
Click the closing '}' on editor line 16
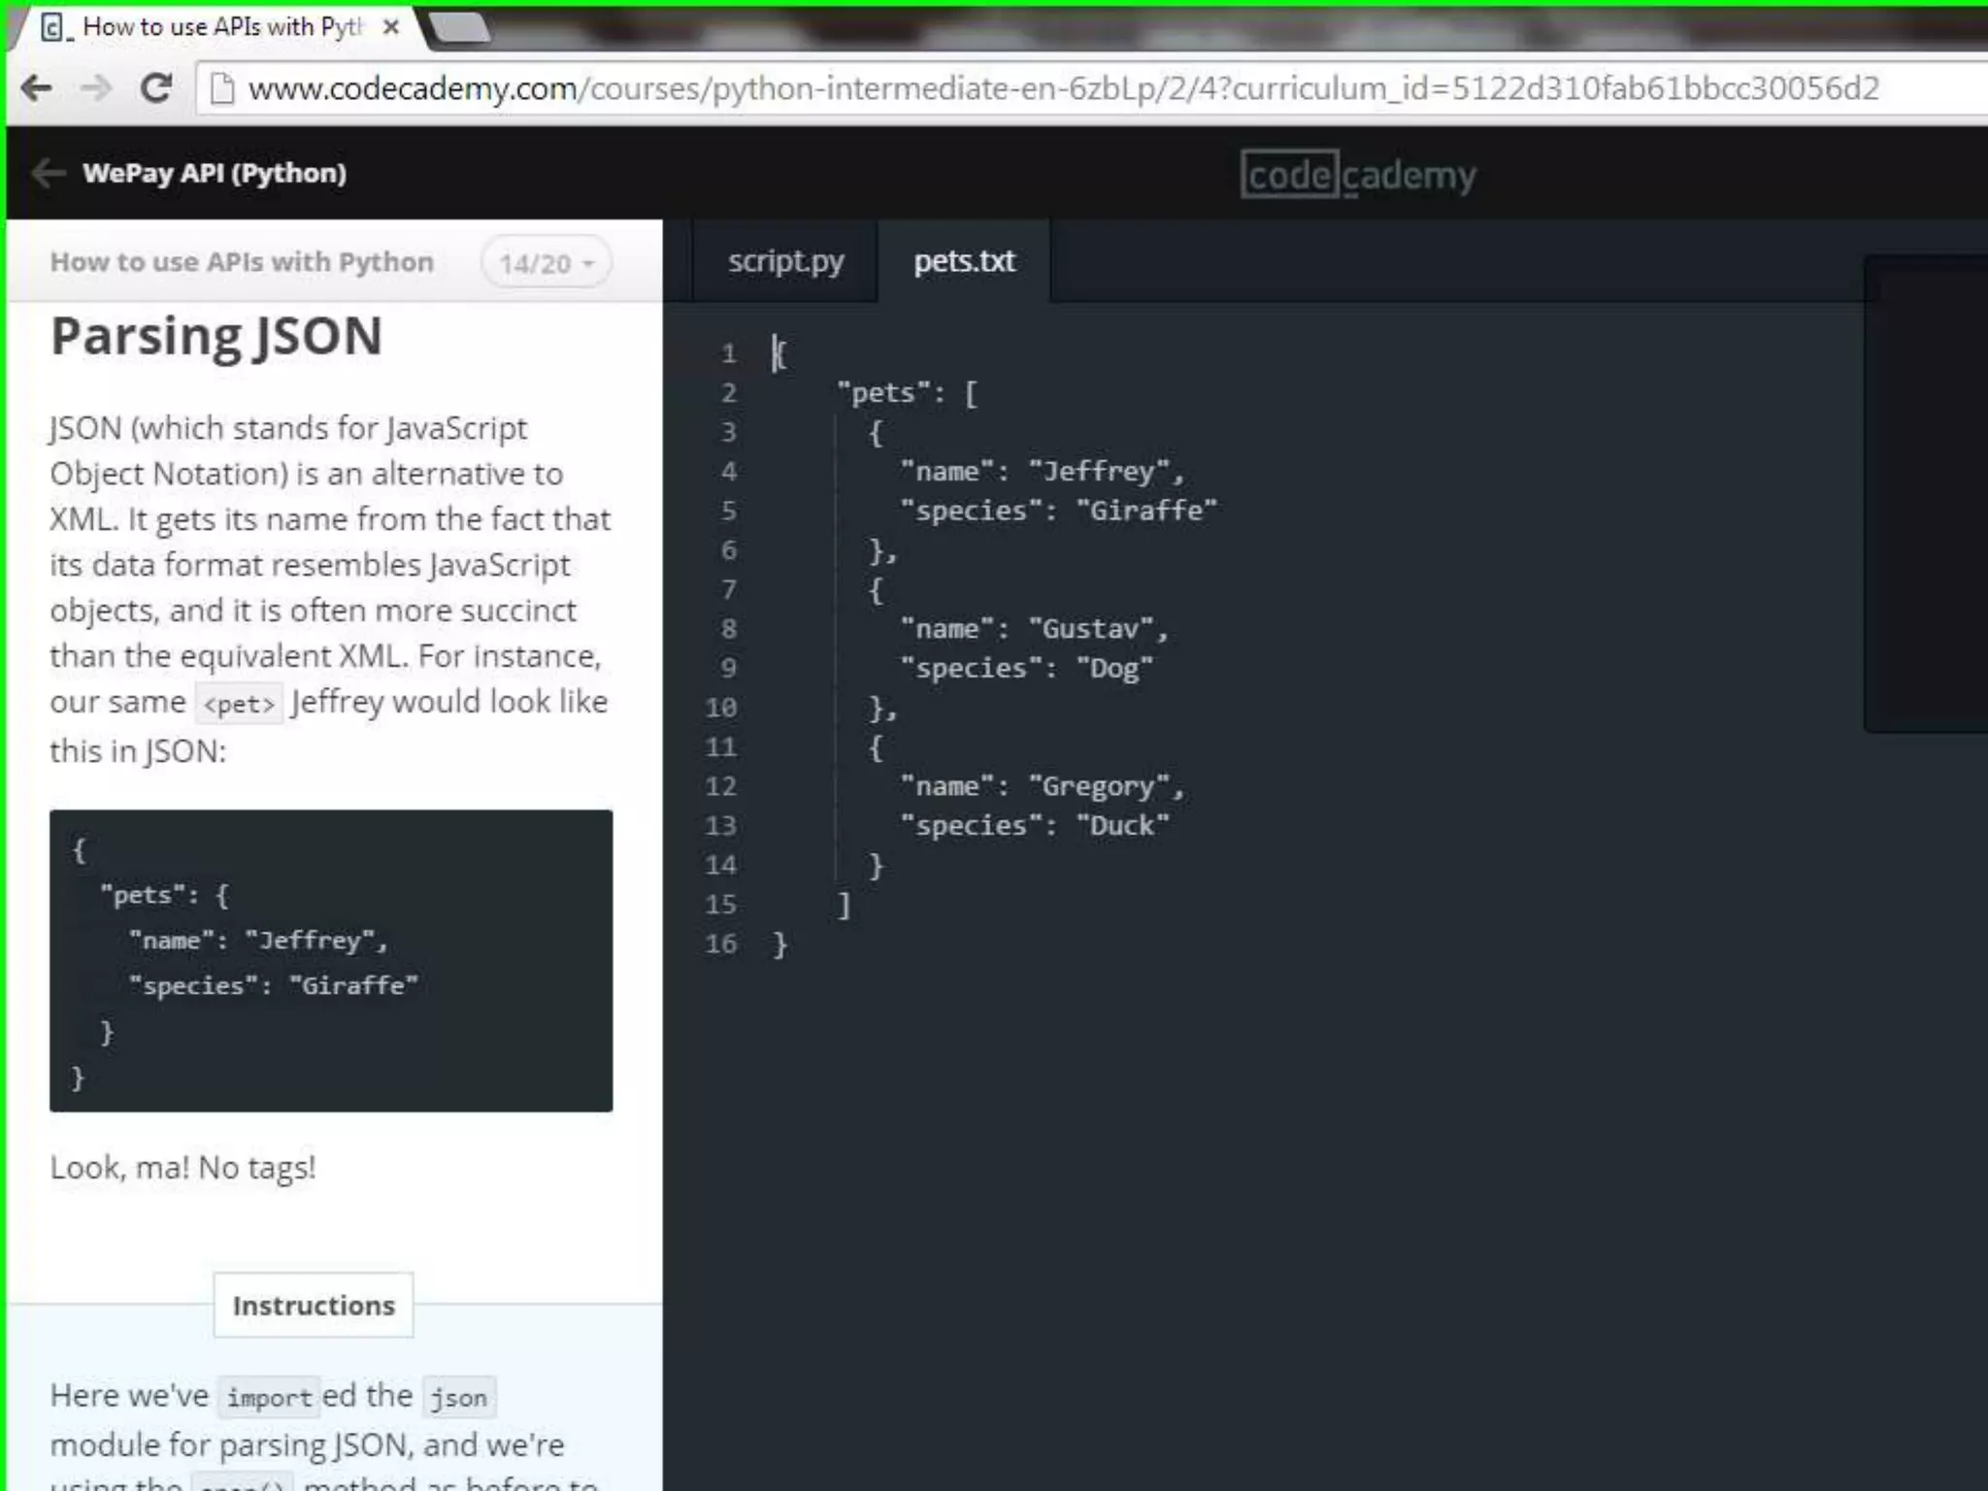click(x=779, y=944)
